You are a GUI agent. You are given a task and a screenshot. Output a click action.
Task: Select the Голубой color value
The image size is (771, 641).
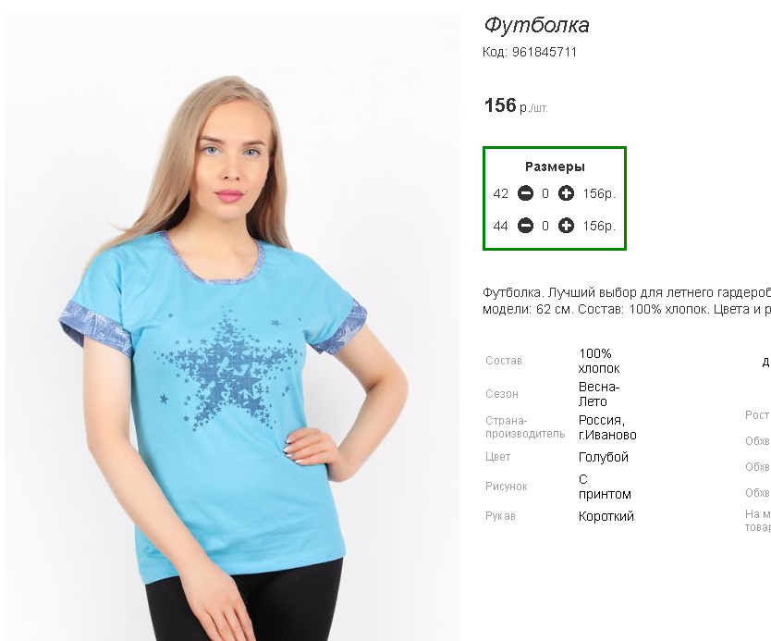point(604,457)
